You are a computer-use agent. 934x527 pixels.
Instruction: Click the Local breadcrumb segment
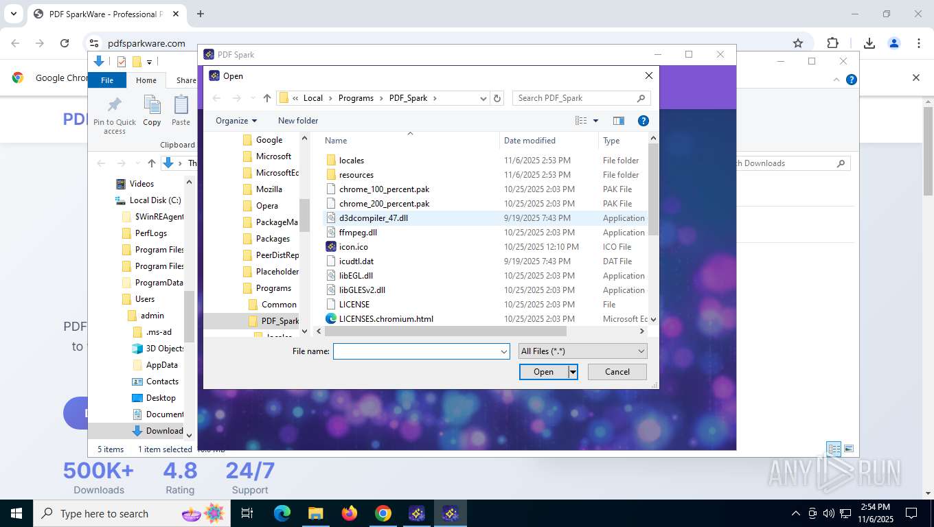(x=312, y=98)
